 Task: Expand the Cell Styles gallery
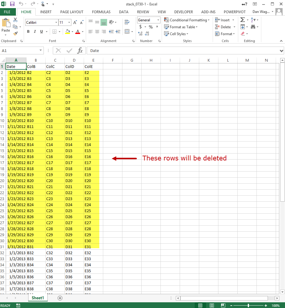click(176, 34)
